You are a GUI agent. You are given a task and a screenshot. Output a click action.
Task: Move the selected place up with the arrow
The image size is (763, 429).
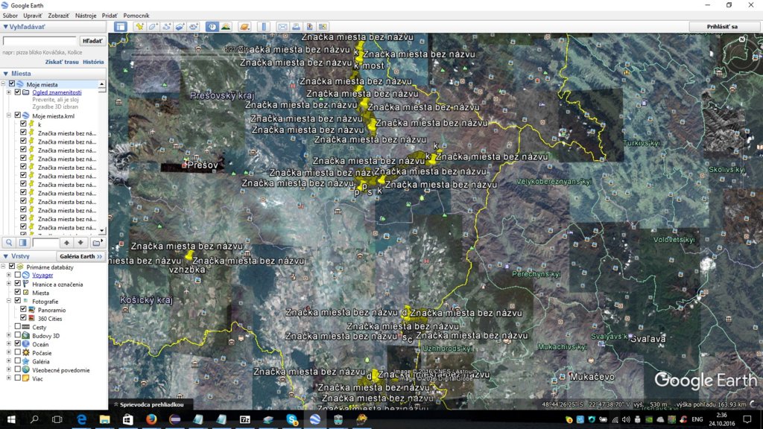66,242
